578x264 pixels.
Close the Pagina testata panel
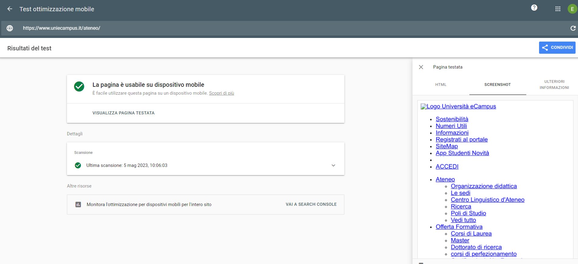tap(421, 67)
